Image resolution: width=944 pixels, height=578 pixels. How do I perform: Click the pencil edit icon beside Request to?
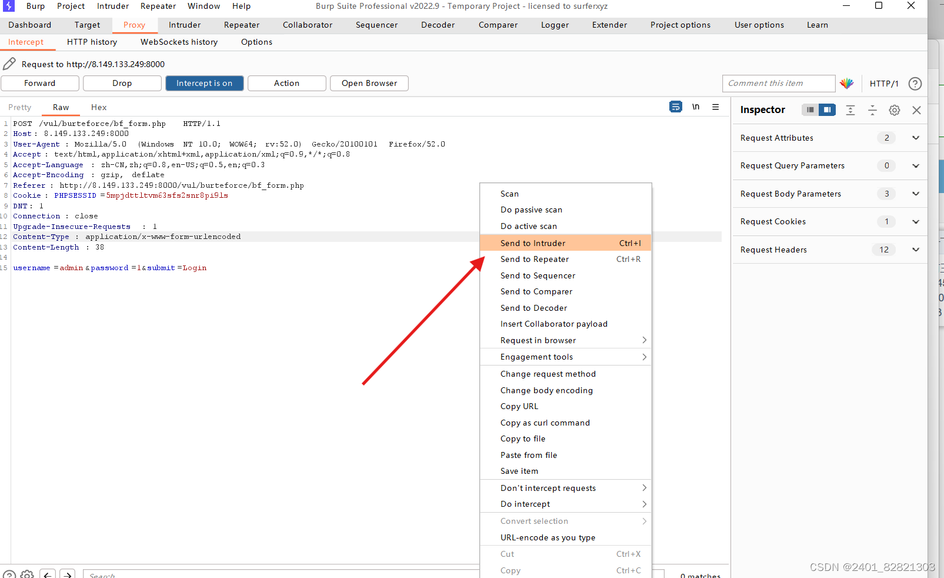click(9, 64)
